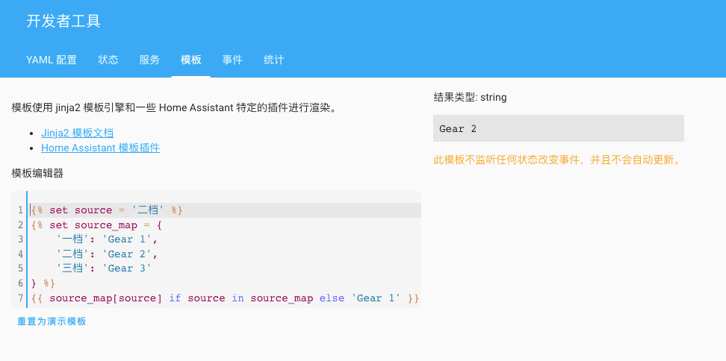
Task: Click 重置为演示模板 button
Action: click(52, 321)
